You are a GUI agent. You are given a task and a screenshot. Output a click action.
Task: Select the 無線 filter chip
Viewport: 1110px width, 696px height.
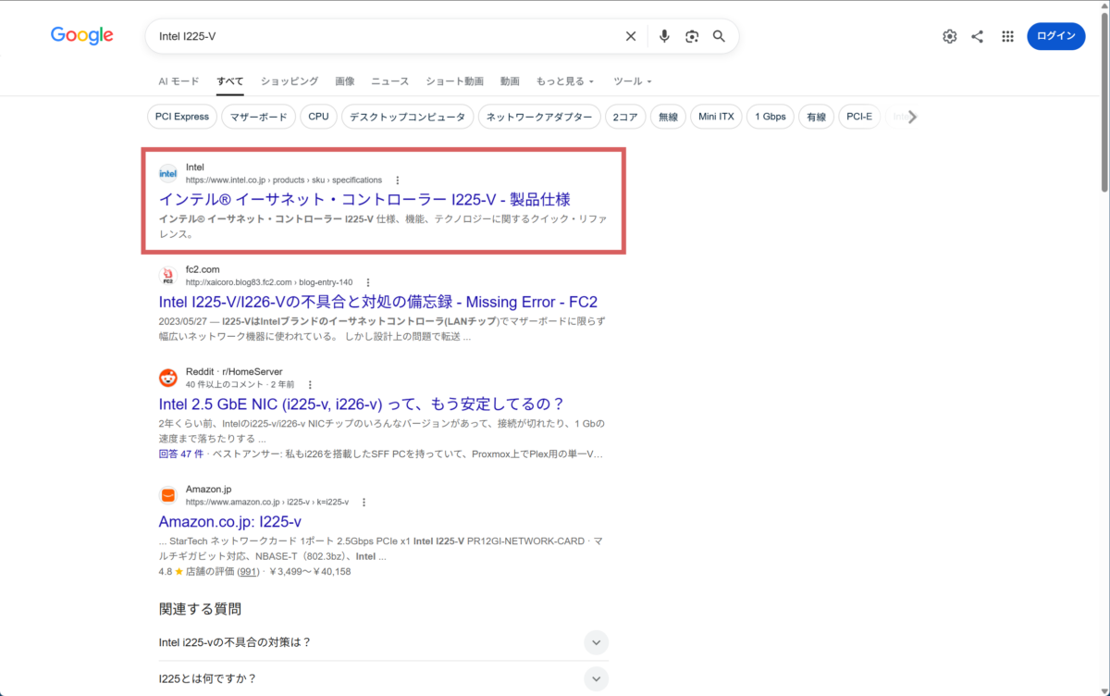point(668,117)
